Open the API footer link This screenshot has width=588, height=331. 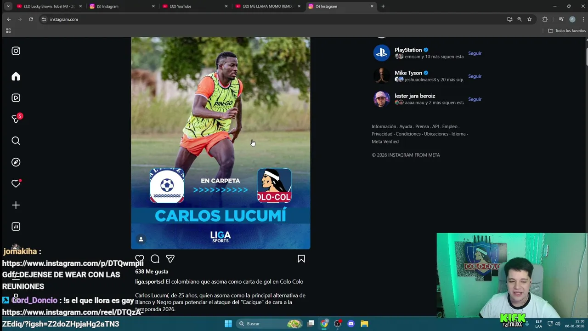pyautogui.click(x=435, y=126)
